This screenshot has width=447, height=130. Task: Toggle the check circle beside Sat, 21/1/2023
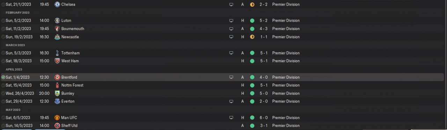[x=3, y=5]
